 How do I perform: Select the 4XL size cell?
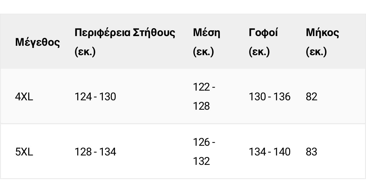pyautogui.click(x=24, y=97)
